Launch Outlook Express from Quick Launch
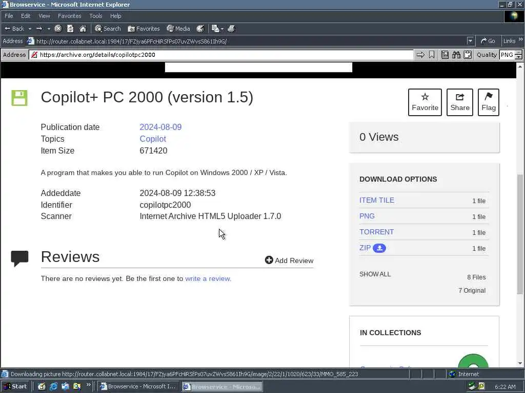Screen dimensions: 525x393 point(65,386)
